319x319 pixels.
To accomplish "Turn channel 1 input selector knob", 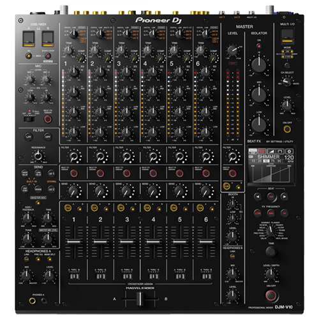I will point(74,34).
